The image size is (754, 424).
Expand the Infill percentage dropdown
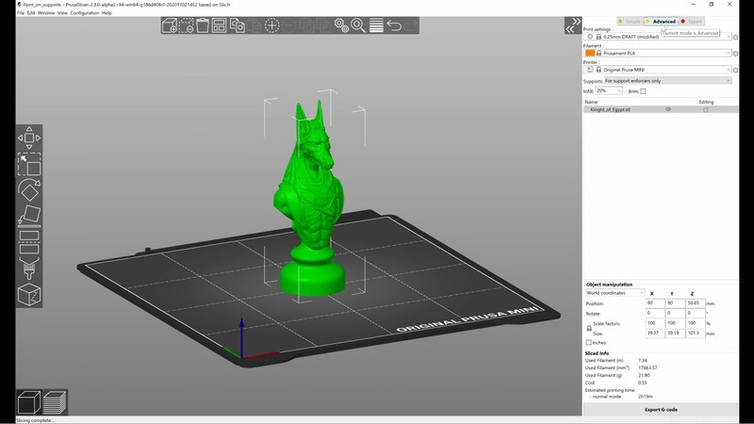click(x=608, y=91)
